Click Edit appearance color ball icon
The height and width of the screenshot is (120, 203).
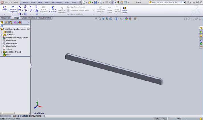(x=126, y=19)
